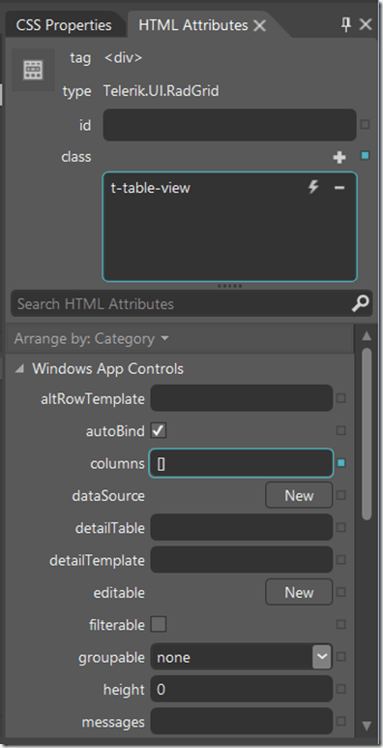
Task: Click the search magnifier icon
Action: coord(360,303)
